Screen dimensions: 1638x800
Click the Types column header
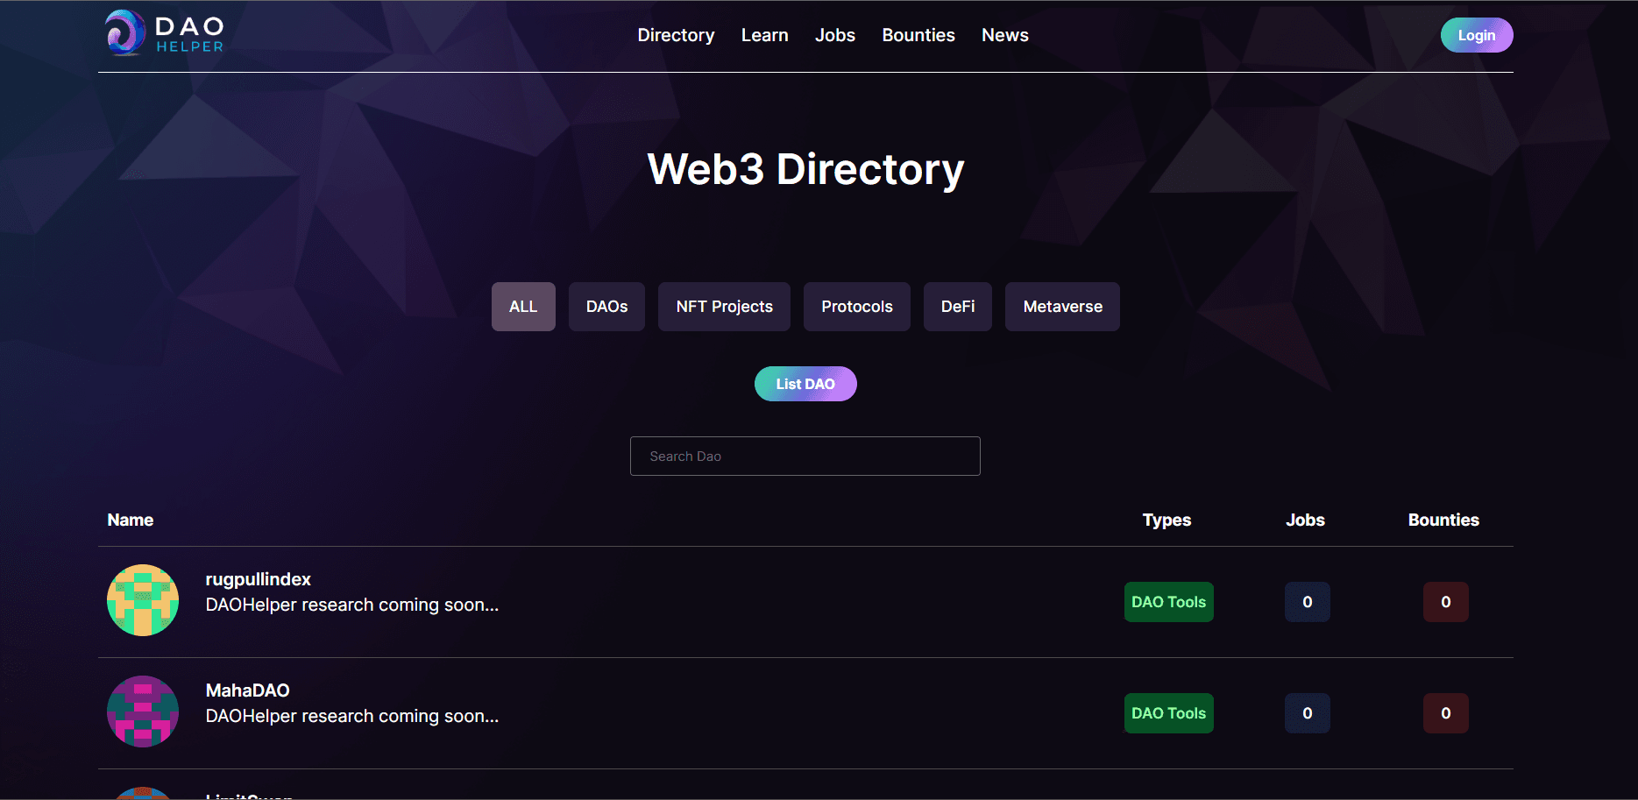pos(1167,520)
